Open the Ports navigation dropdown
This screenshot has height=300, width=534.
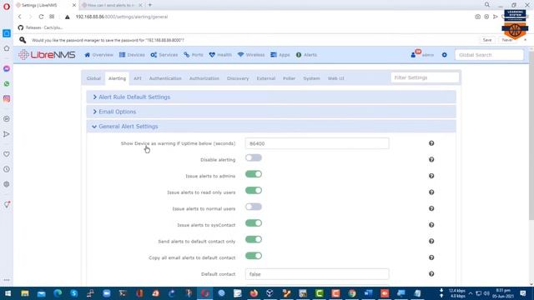click(194, 55)
